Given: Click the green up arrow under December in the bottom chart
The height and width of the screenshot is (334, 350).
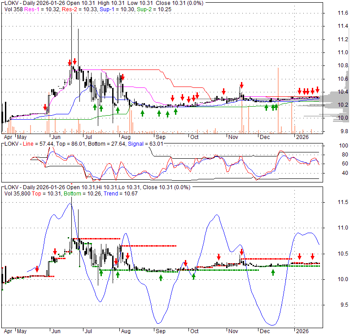Looking at the screenshot, I should point(273,272).
